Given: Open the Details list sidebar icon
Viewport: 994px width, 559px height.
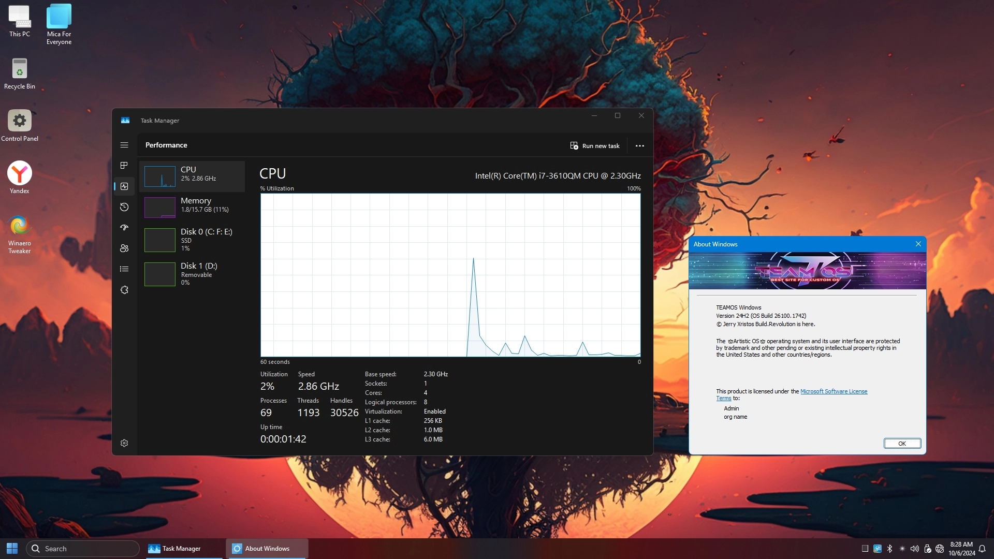Looking at the screenshot, I should pyautogui.click(x=124, y=269).
